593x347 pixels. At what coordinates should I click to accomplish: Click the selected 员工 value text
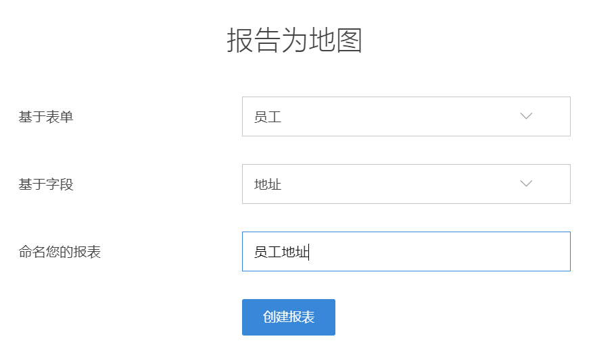pyautogui.click(x=268, y=117)
